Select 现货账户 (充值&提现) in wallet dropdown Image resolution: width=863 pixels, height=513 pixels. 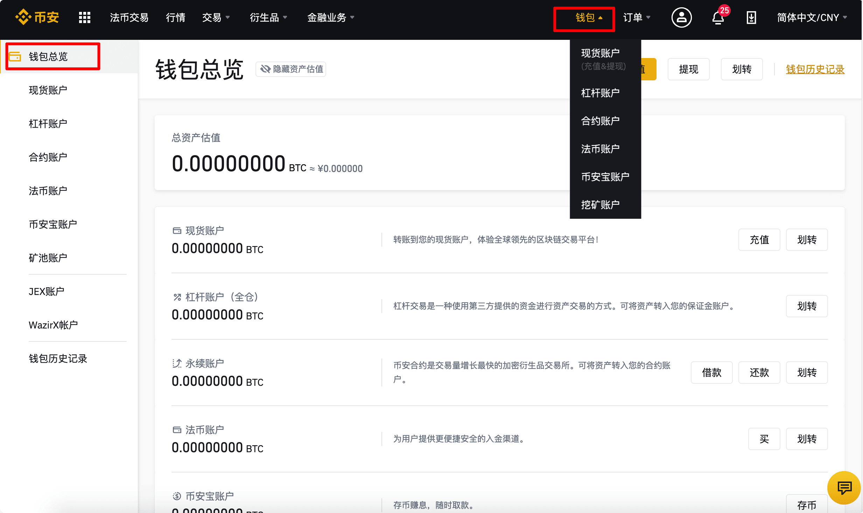click(x=605, y=59)
